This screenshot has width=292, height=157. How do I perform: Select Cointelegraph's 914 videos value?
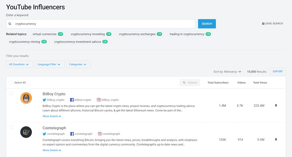[x=240, y=140]
